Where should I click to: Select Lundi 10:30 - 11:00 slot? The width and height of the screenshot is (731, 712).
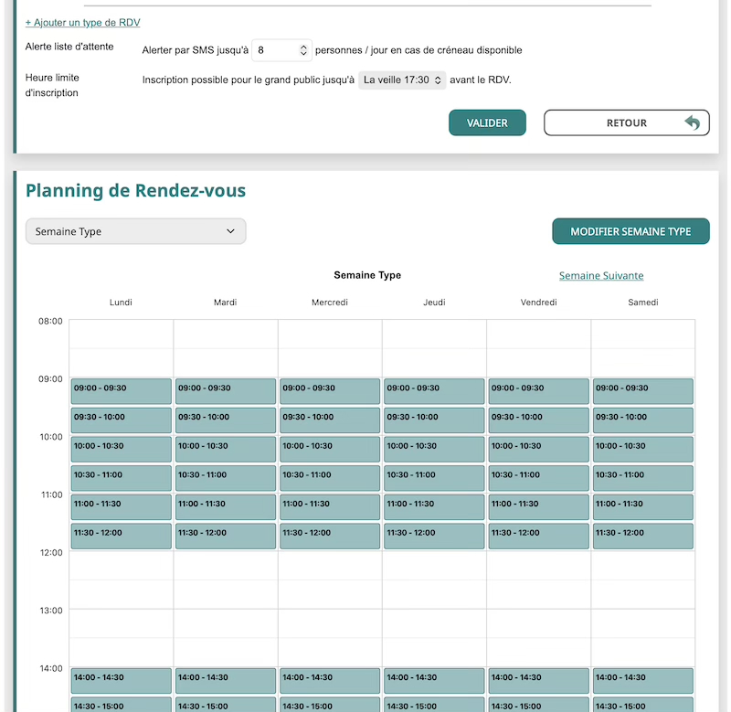122,478
